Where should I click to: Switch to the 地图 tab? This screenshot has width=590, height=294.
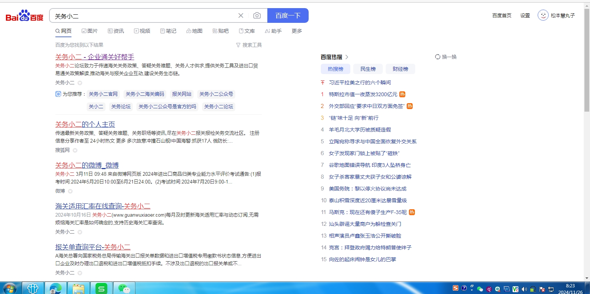[194, 31]
